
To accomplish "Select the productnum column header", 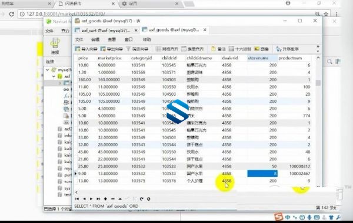I will tap(290, 58).
